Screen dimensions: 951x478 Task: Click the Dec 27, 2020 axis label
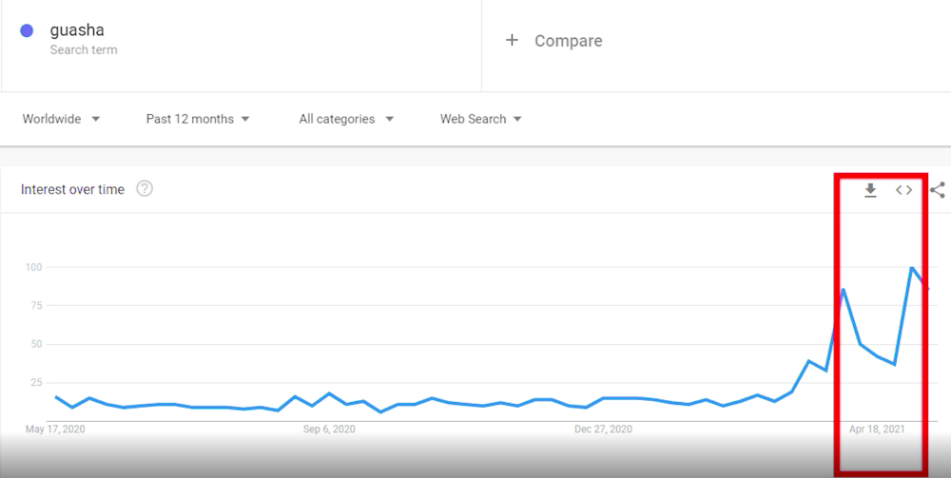tap(604, 429)
